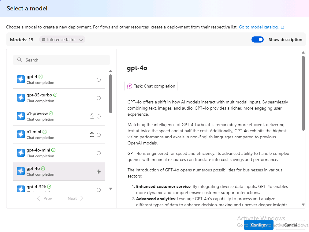Select the gpt-35-turbo radio button

point(99,98)
